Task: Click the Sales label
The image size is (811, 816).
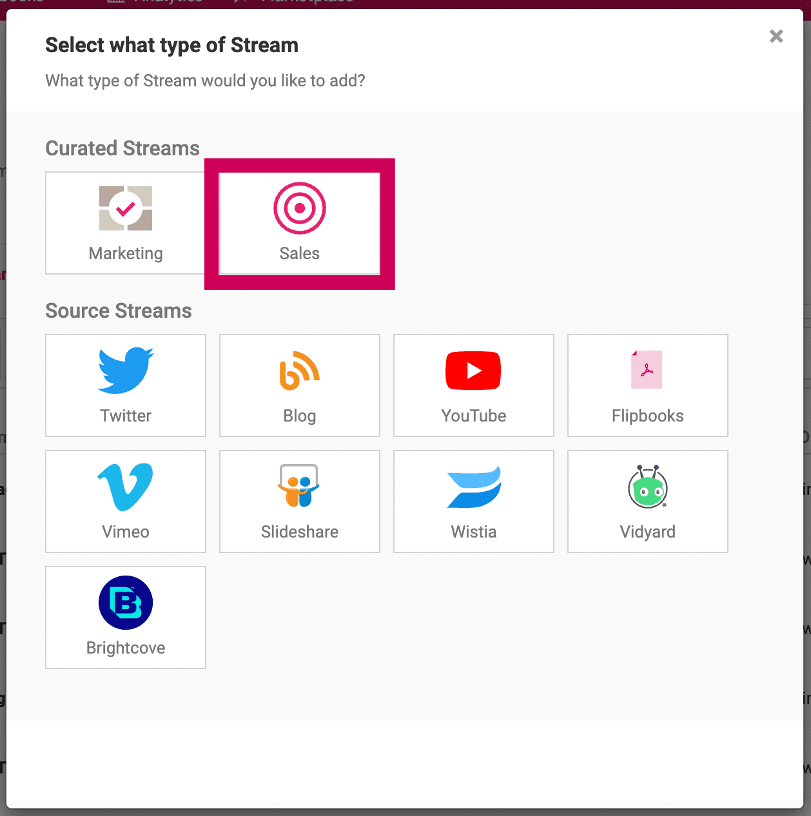Action: coord(300,253)
